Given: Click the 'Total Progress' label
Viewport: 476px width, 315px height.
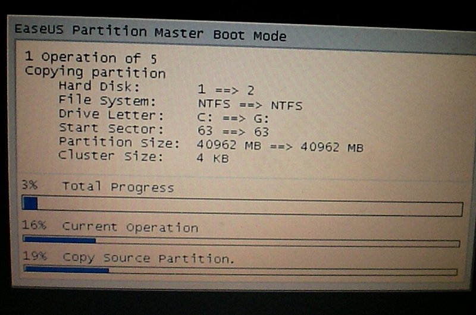Looking at the screenshot, I should (118, 187).
